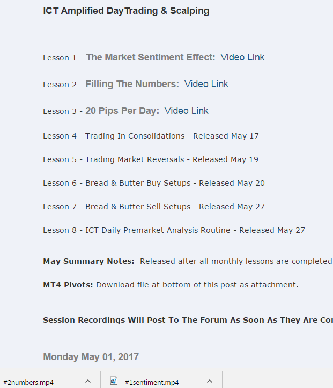Click the ICT Amplified DayTrading & Scalping heading
333x388 pixels.
pos(126,11)
